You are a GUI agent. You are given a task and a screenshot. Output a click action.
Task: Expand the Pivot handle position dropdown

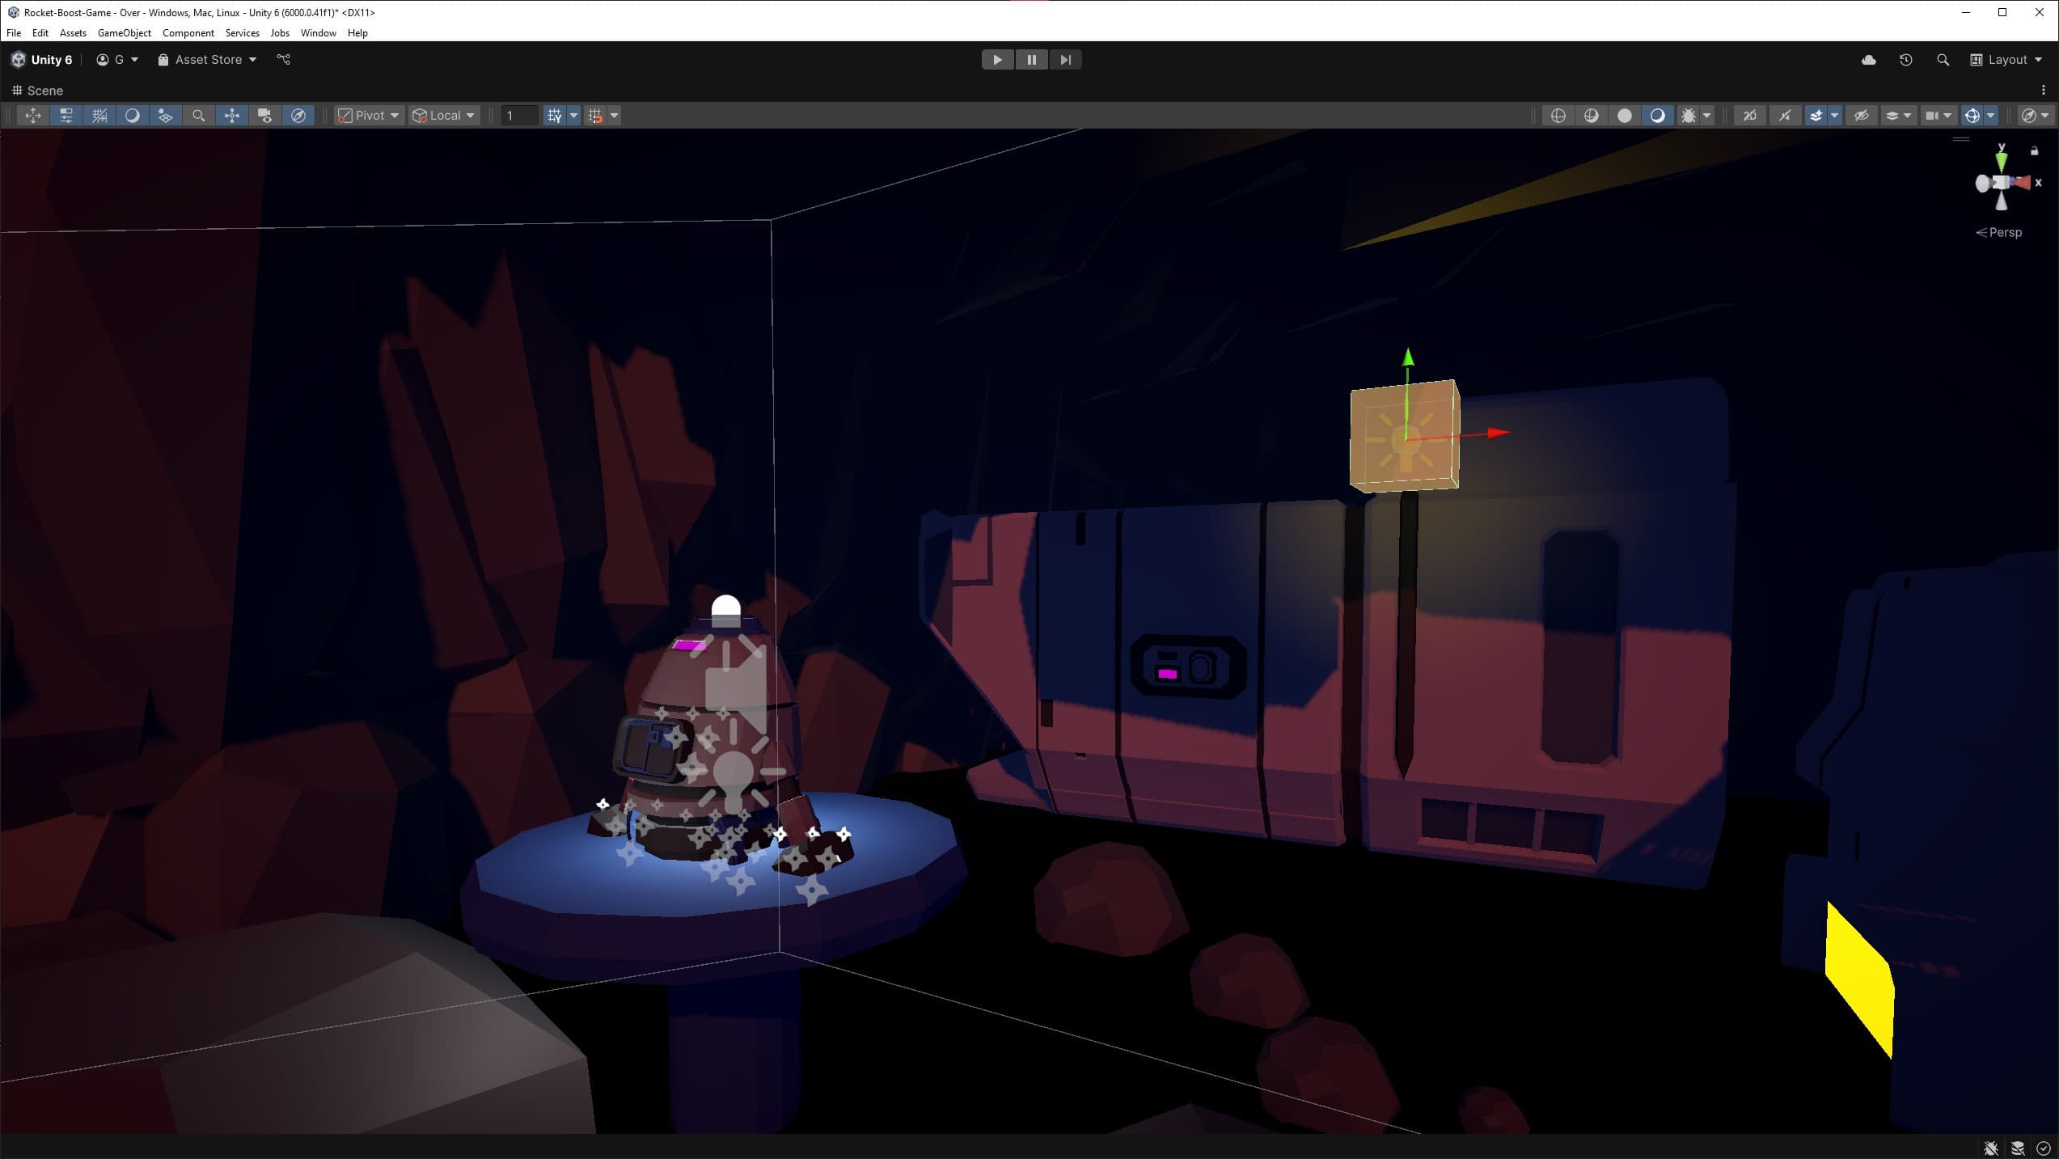pos(369,116)
